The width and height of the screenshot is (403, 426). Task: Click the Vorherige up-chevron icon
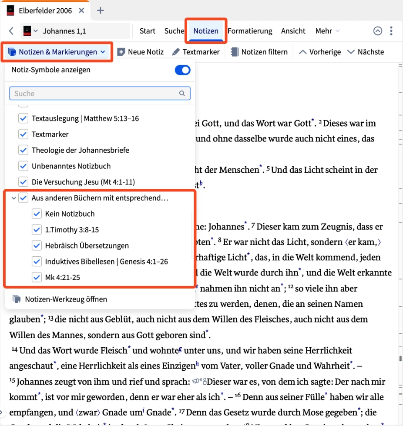(x=303, y=52)
